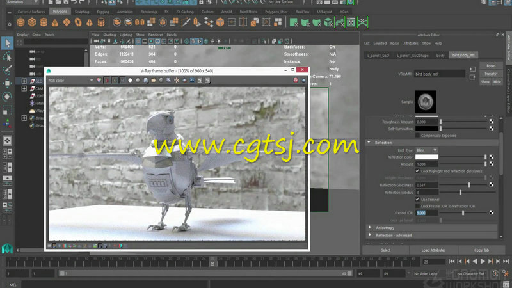
Task: Open the Renderer menu in viewport panel
Action: point(156,35)
